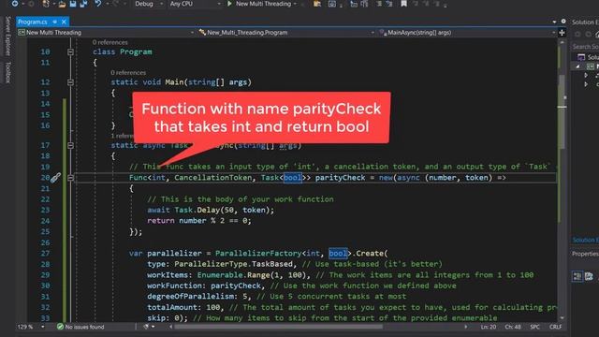The image size is (599, 337).
Task: Click the CancellationToken type on line 20
Action: pyautogui.click(x=213, y=178)
